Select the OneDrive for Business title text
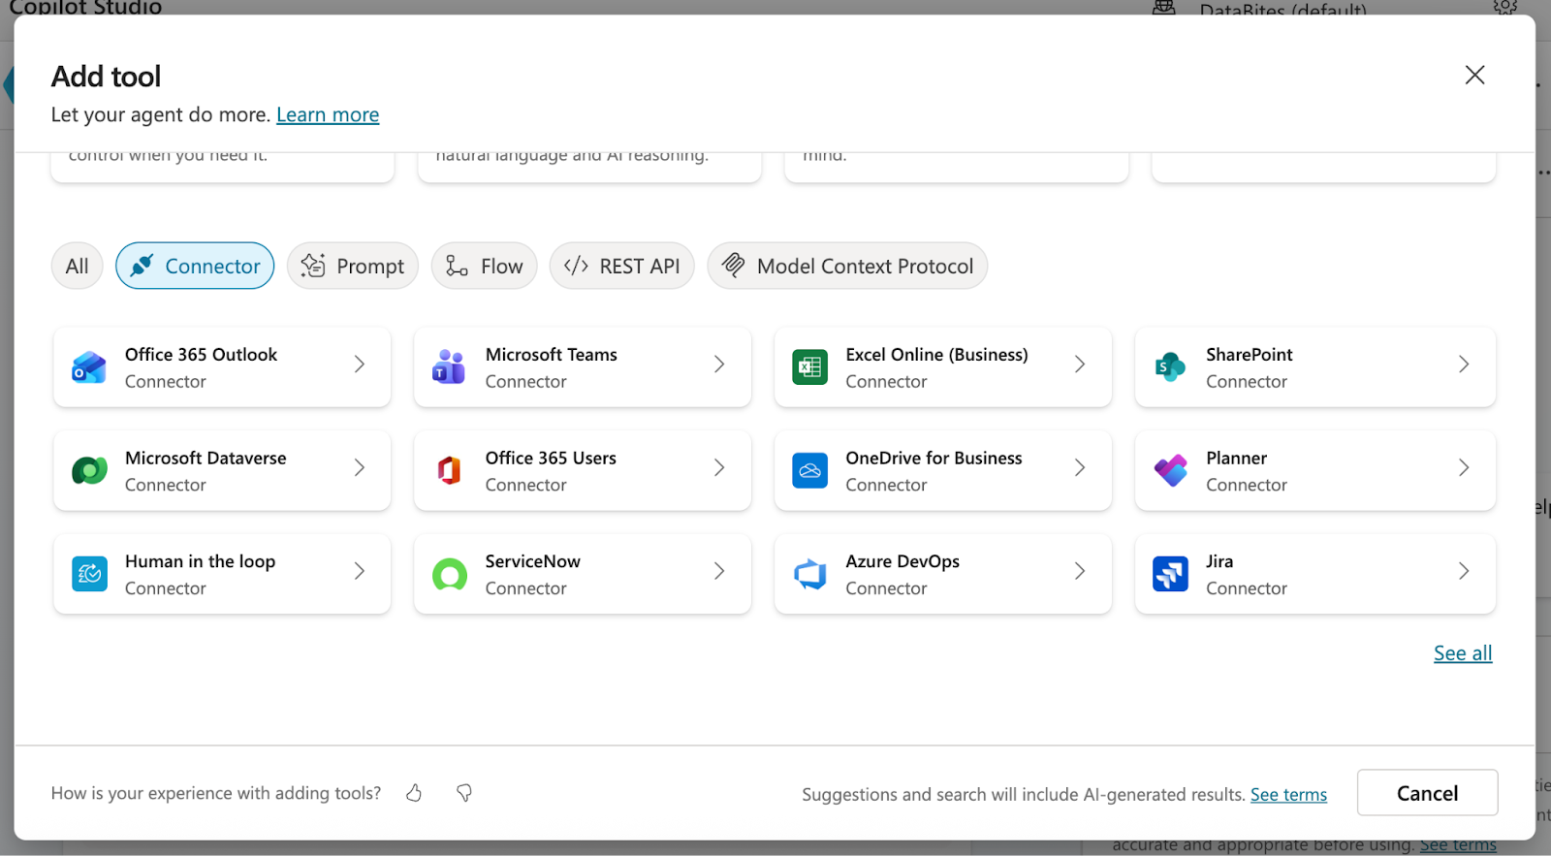The width and height of the screenshot is (1551, 856). pyautogui.click(x=934, y=458)
